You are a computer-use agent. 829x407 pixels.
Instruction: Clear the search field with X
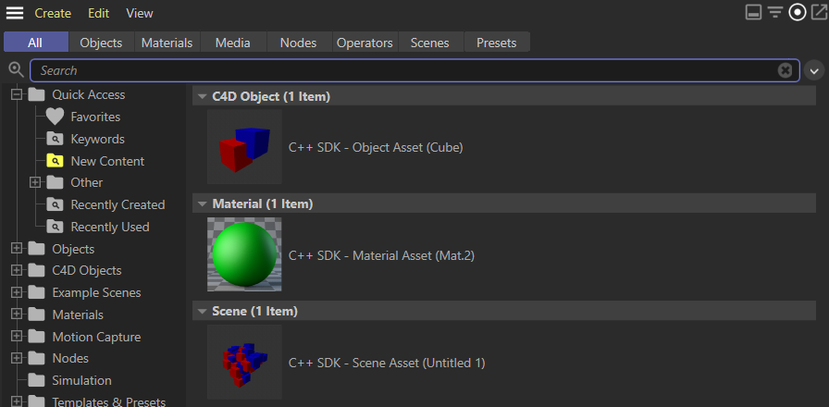(785, 70)
